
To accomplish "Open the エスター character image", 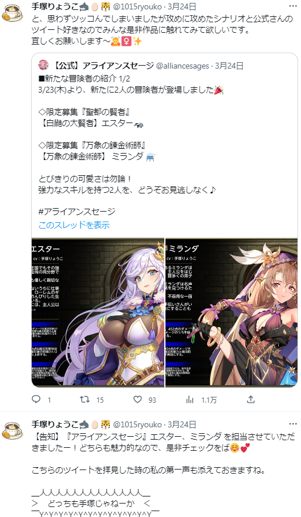I will tap(98, 312).
